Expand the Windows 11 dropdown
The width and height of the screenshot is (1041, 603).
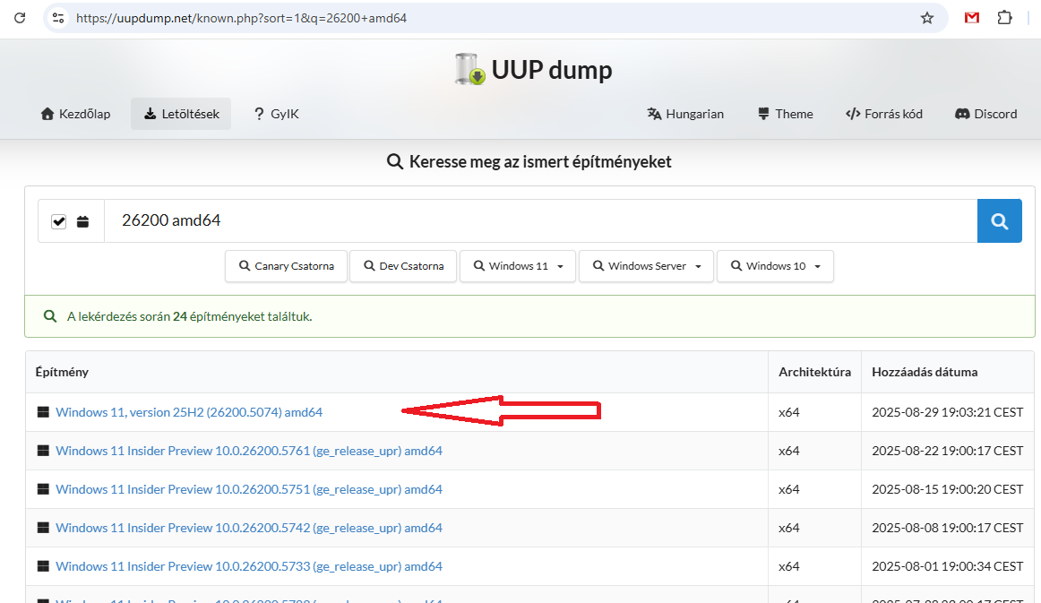pos(518,266)
